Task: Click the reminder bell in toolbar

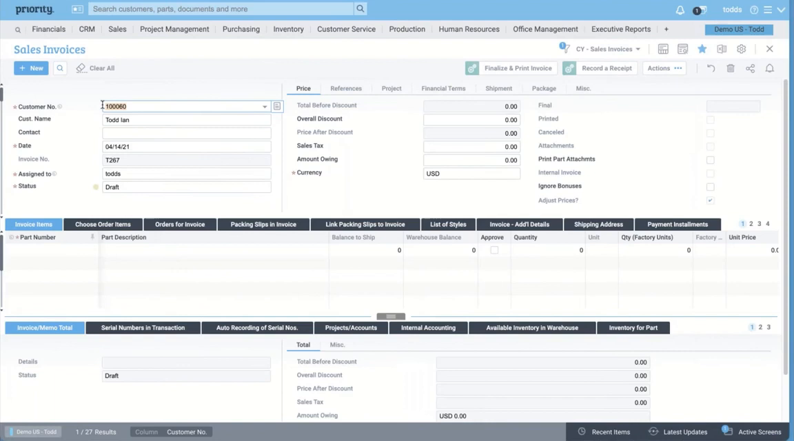Action: pos(770,68)
